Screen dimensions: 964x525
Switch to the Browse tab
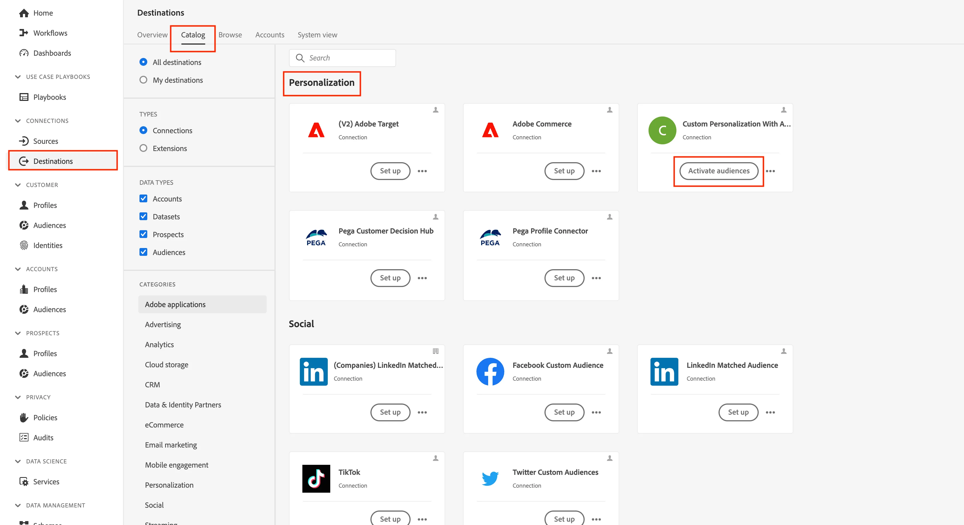(x=230, y=35)
